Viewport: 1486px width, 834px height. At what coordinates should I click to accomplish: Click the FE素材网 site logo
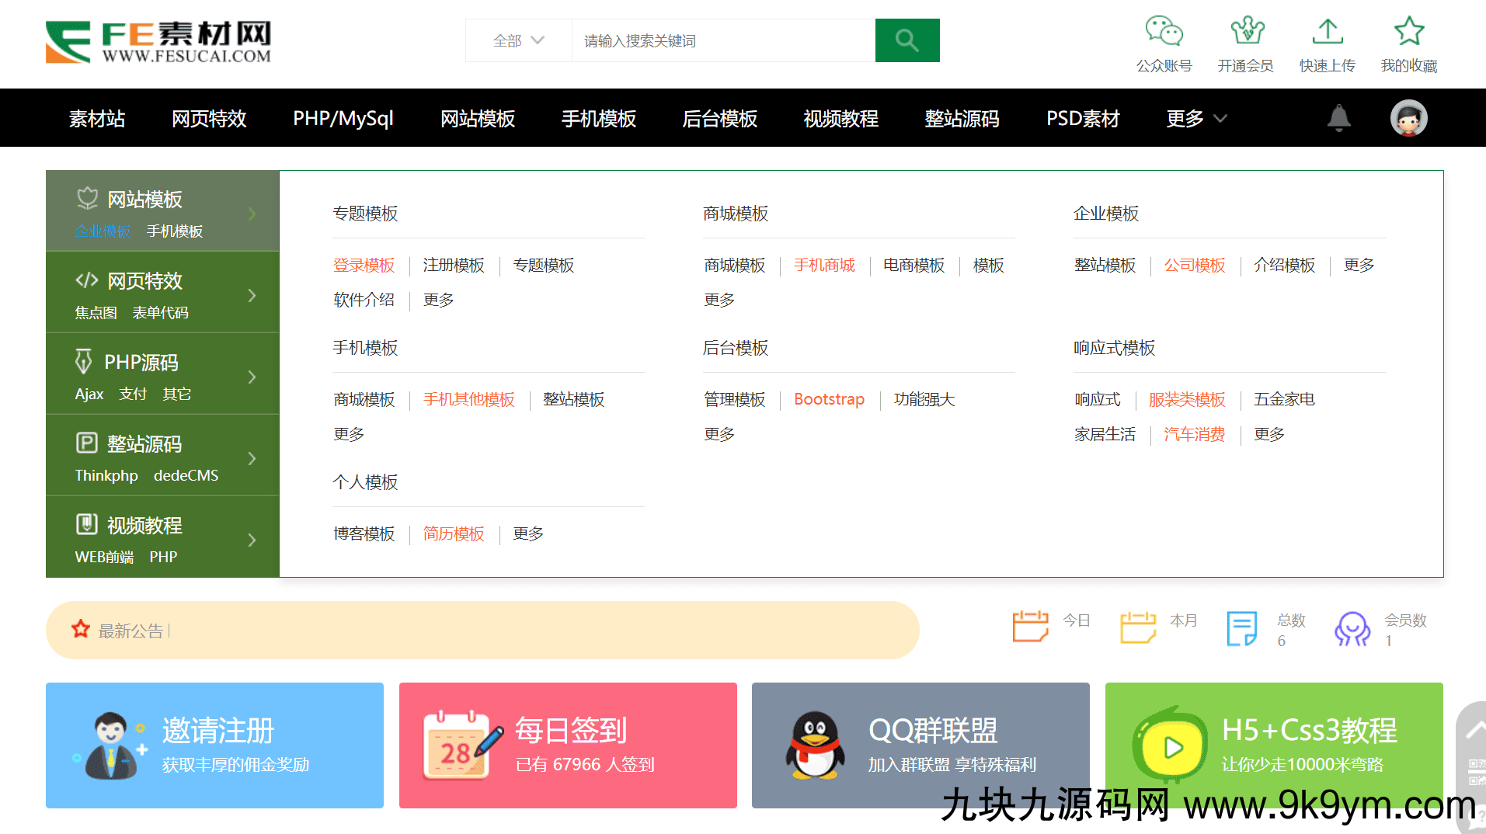(x=158, y=42)
